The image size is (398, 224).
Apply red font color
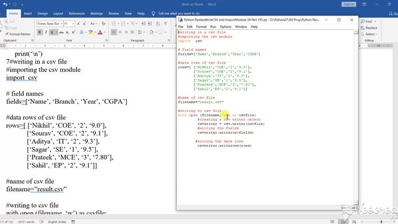coord(100,32)
